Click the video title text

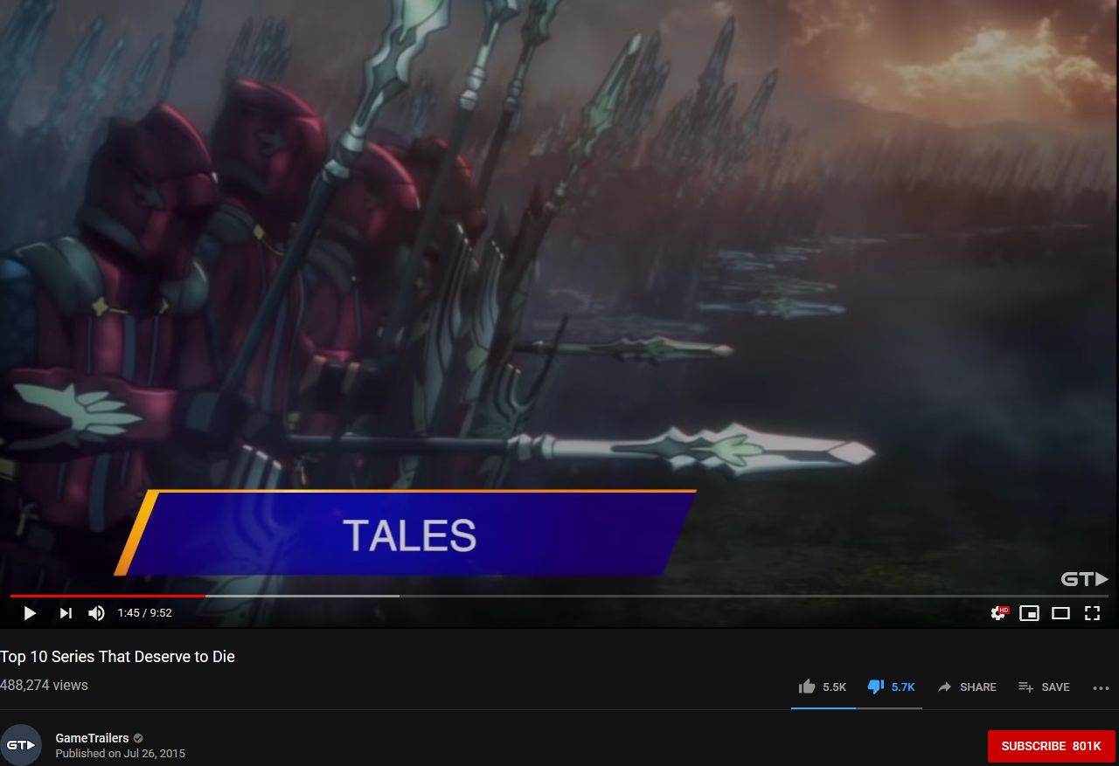[x=117, y=657]
